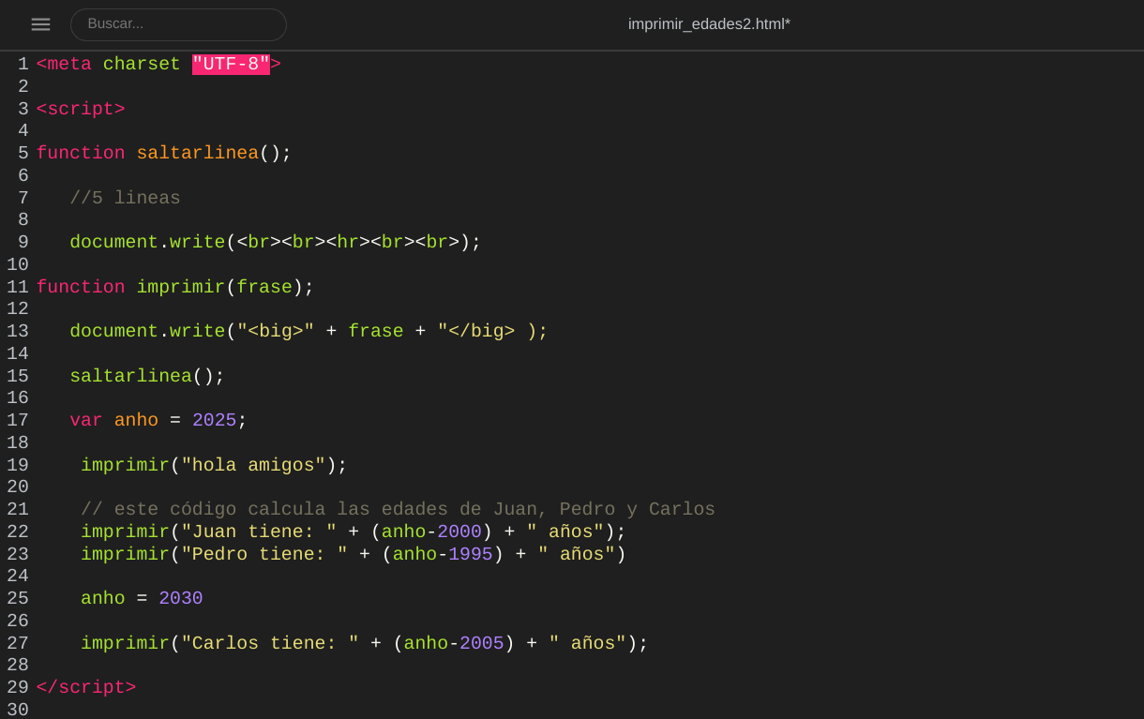
Task: Click the "Carlos tiene: " string
Action: pyautogui.click(x=270, y=644)
